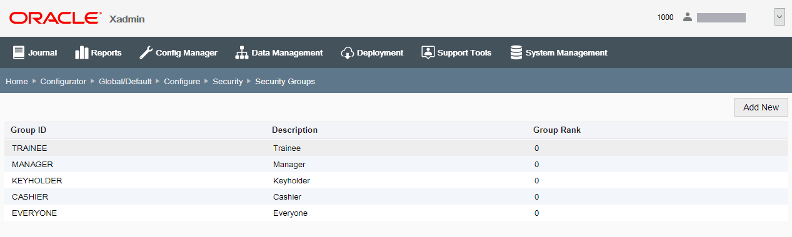
Task: Click the Group Rank value for CASHIER
Action: point(537,196)
